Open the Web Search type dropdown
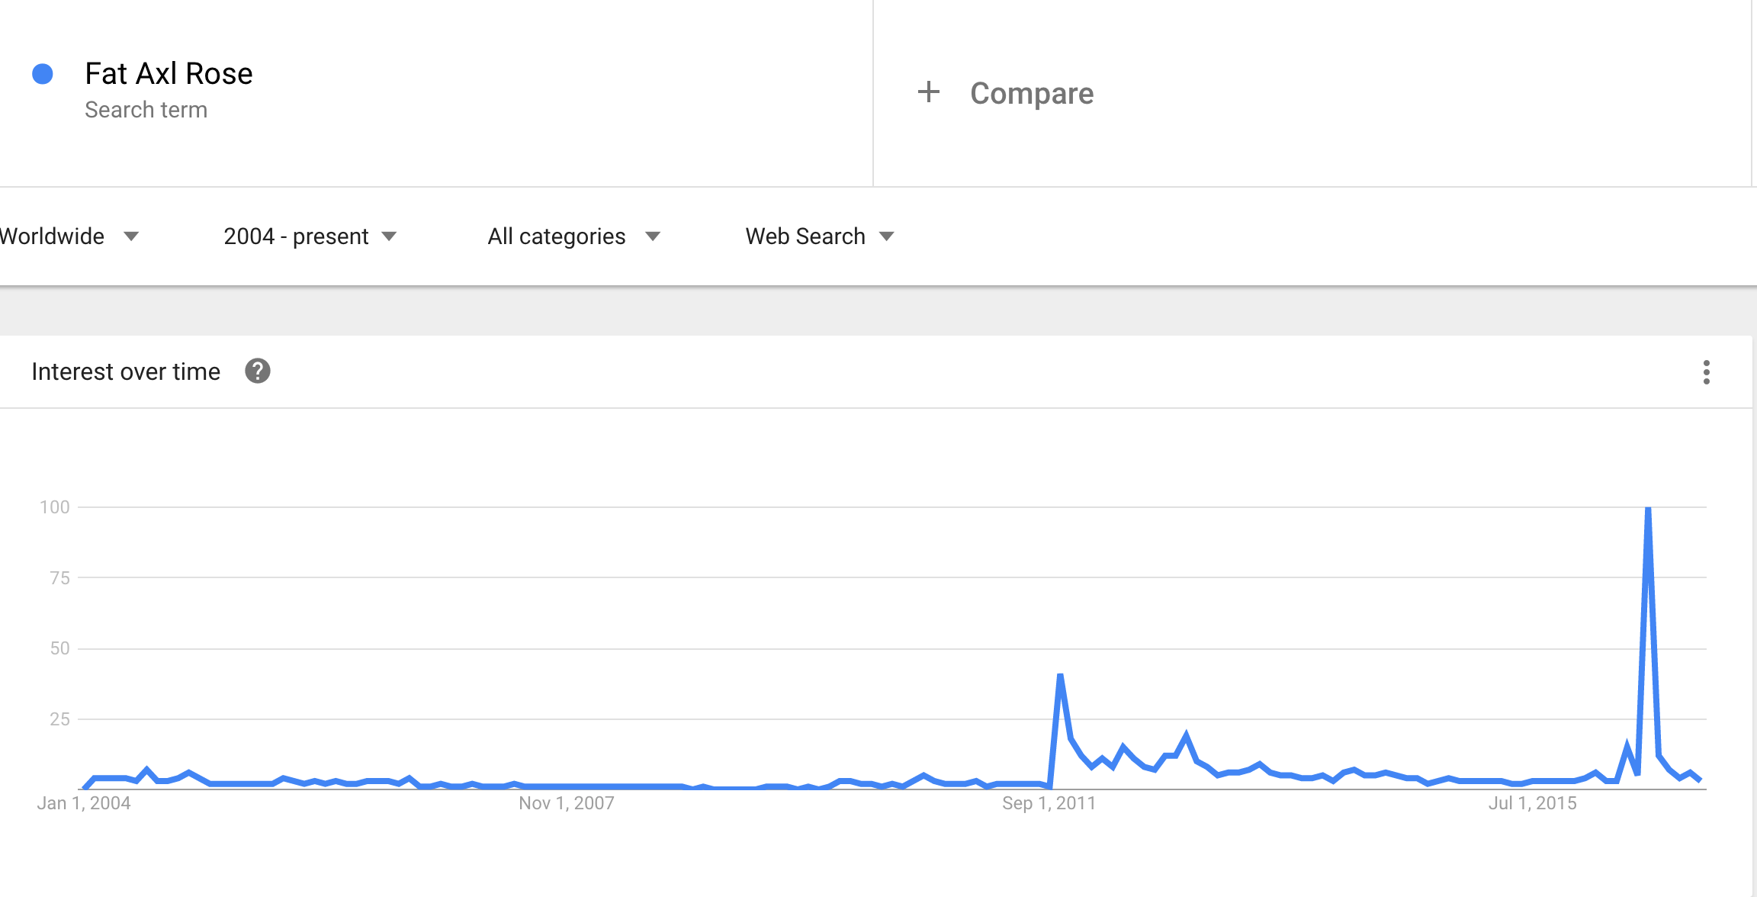 pyautogui.click(x=819, y=236)
